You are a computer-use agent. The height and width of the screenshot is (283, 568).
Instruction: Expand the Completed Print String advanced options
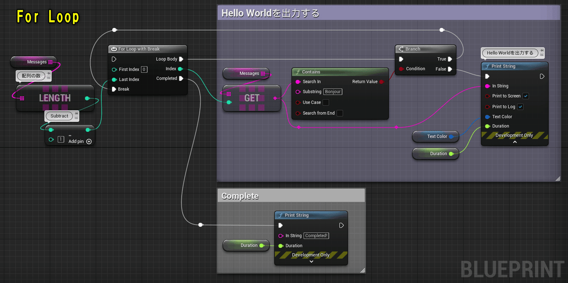tap(311, 262)
